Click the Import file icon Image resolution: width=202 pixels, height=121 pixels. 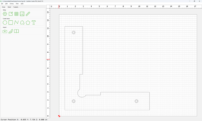(5, 31)
